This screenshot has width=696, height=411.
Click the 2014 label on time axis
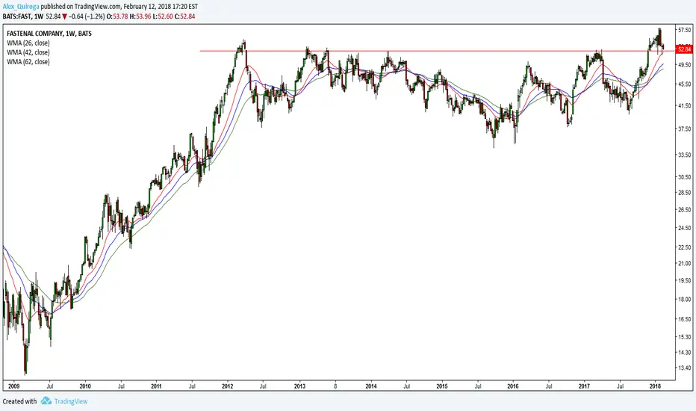pos(371,386)
